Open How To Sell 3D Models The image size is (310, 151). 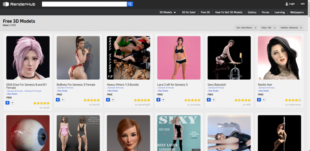(229, 12)
